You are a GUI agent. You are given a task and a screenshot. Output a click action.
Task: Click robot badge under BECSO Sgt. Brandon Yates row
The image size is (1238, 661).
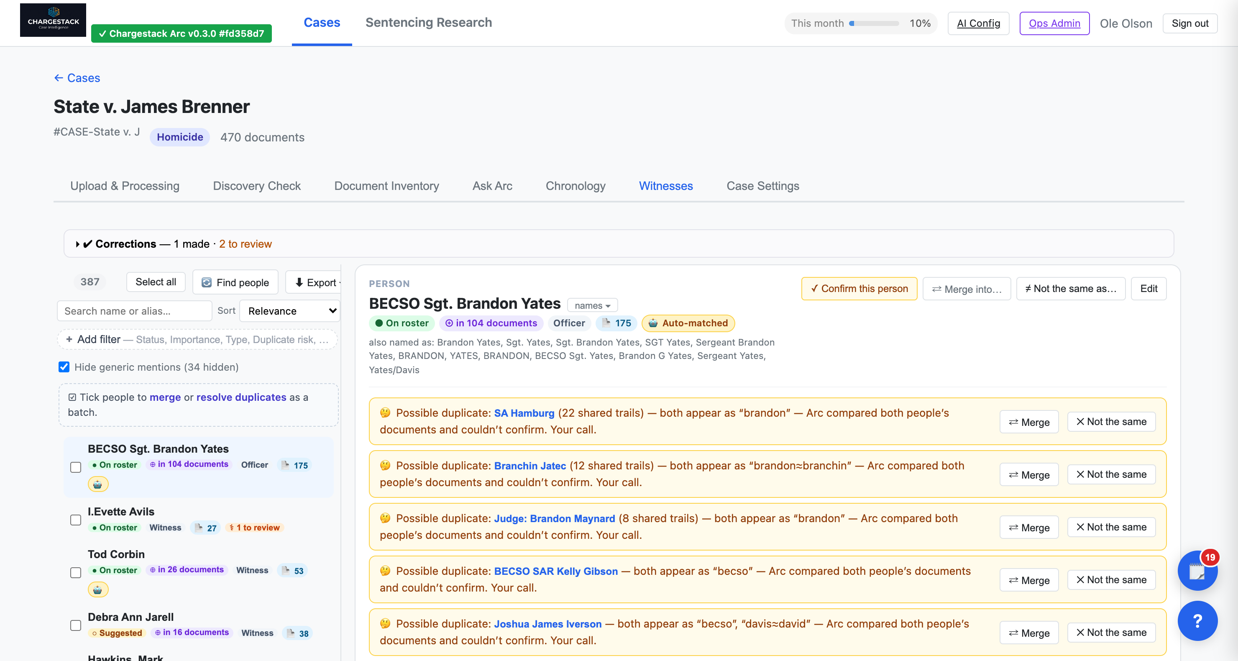98,484
